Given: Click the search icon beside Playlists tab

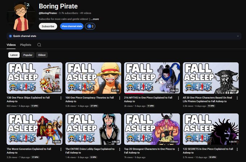Looking at the screenshot, I should (39, 45).
